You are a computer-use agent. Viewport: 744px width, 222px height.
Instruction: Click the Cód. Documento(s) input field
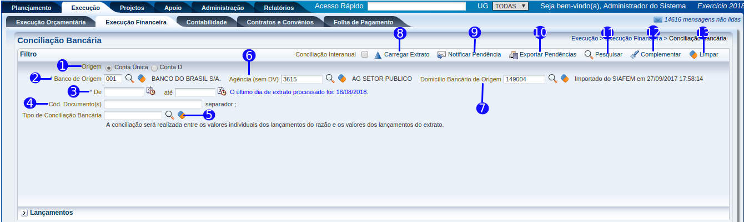click(x=153, y=104)
